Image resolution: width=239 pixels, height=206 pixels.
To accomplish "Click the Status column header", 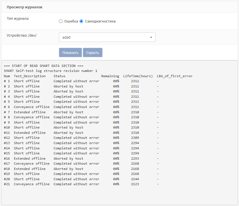I will click(59, 76).
